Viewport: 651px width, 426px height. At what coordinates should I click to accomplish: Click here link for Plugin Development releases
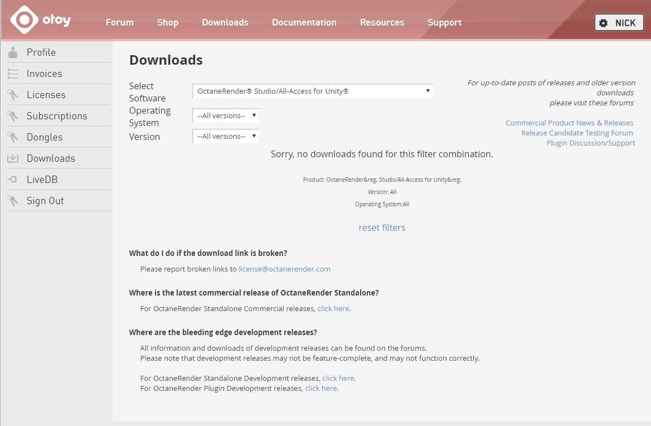pos(321,388)
